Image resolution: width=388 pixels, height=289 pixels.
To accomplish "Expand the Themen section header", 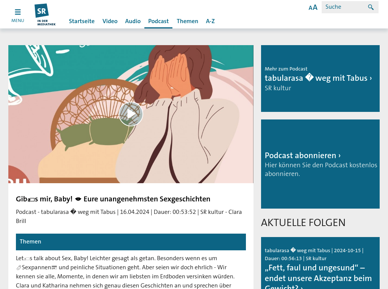I will (131, 242).
